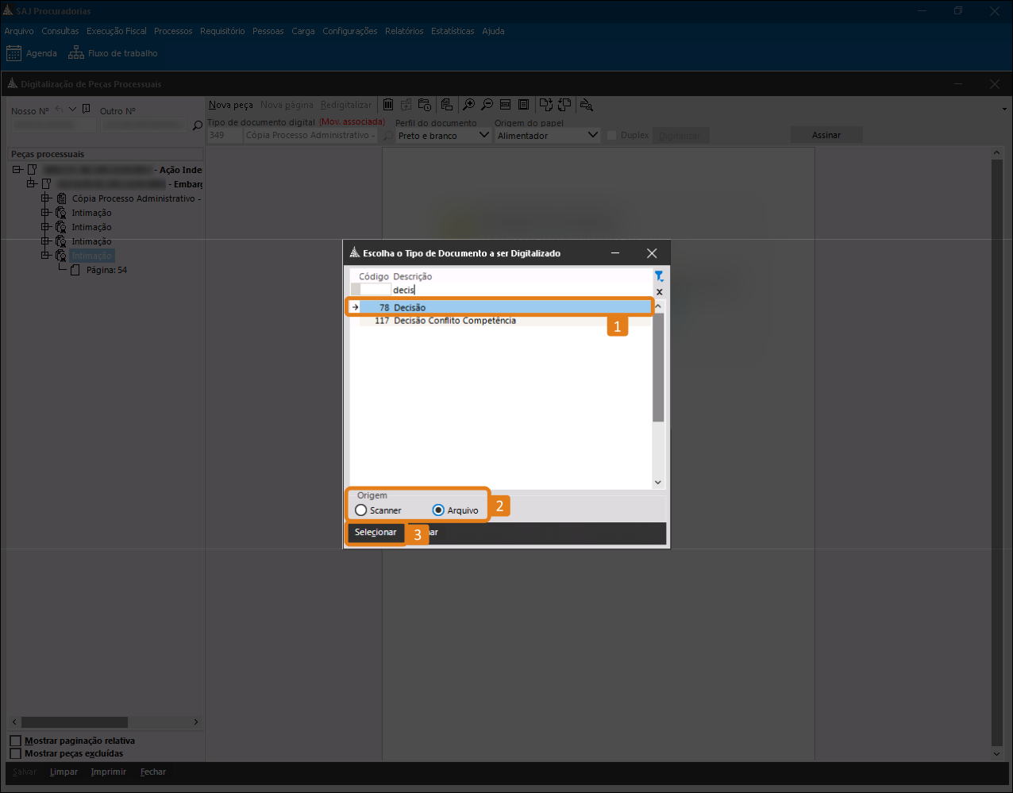Click the Assinar button
This screenshot has height=793, width=1013.
point(826,135)
